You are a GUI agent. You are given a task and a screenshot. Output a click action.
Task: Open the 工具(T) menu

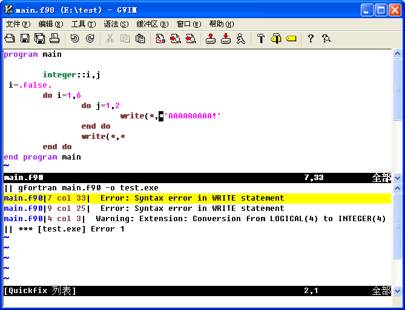[84, 24]
